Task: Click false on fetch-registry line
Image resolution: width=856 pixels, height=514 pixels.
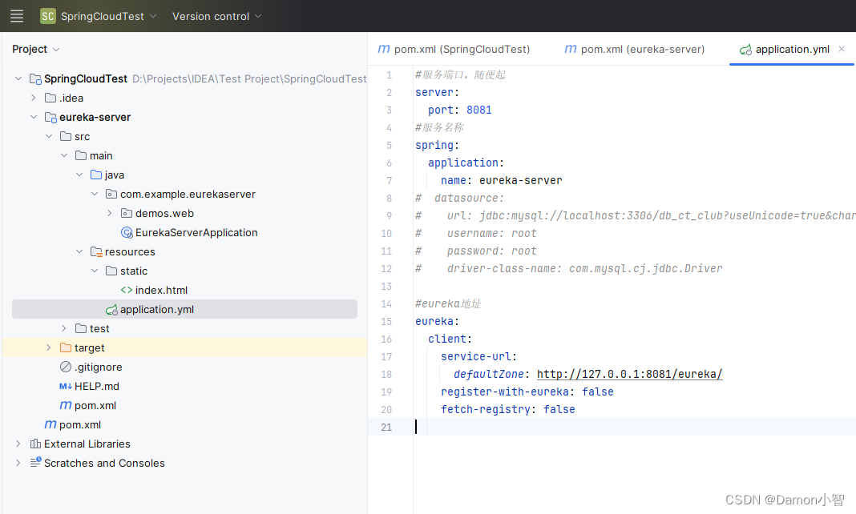Action: coord(559,409)
